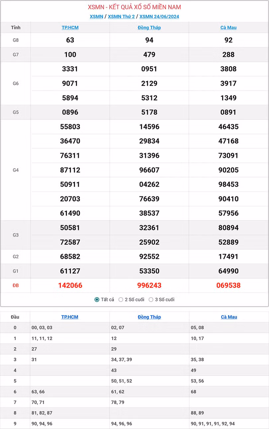This screenshot has width=269, height=429.
Task: Click the G7 result 100
Action: click(70, 55)
